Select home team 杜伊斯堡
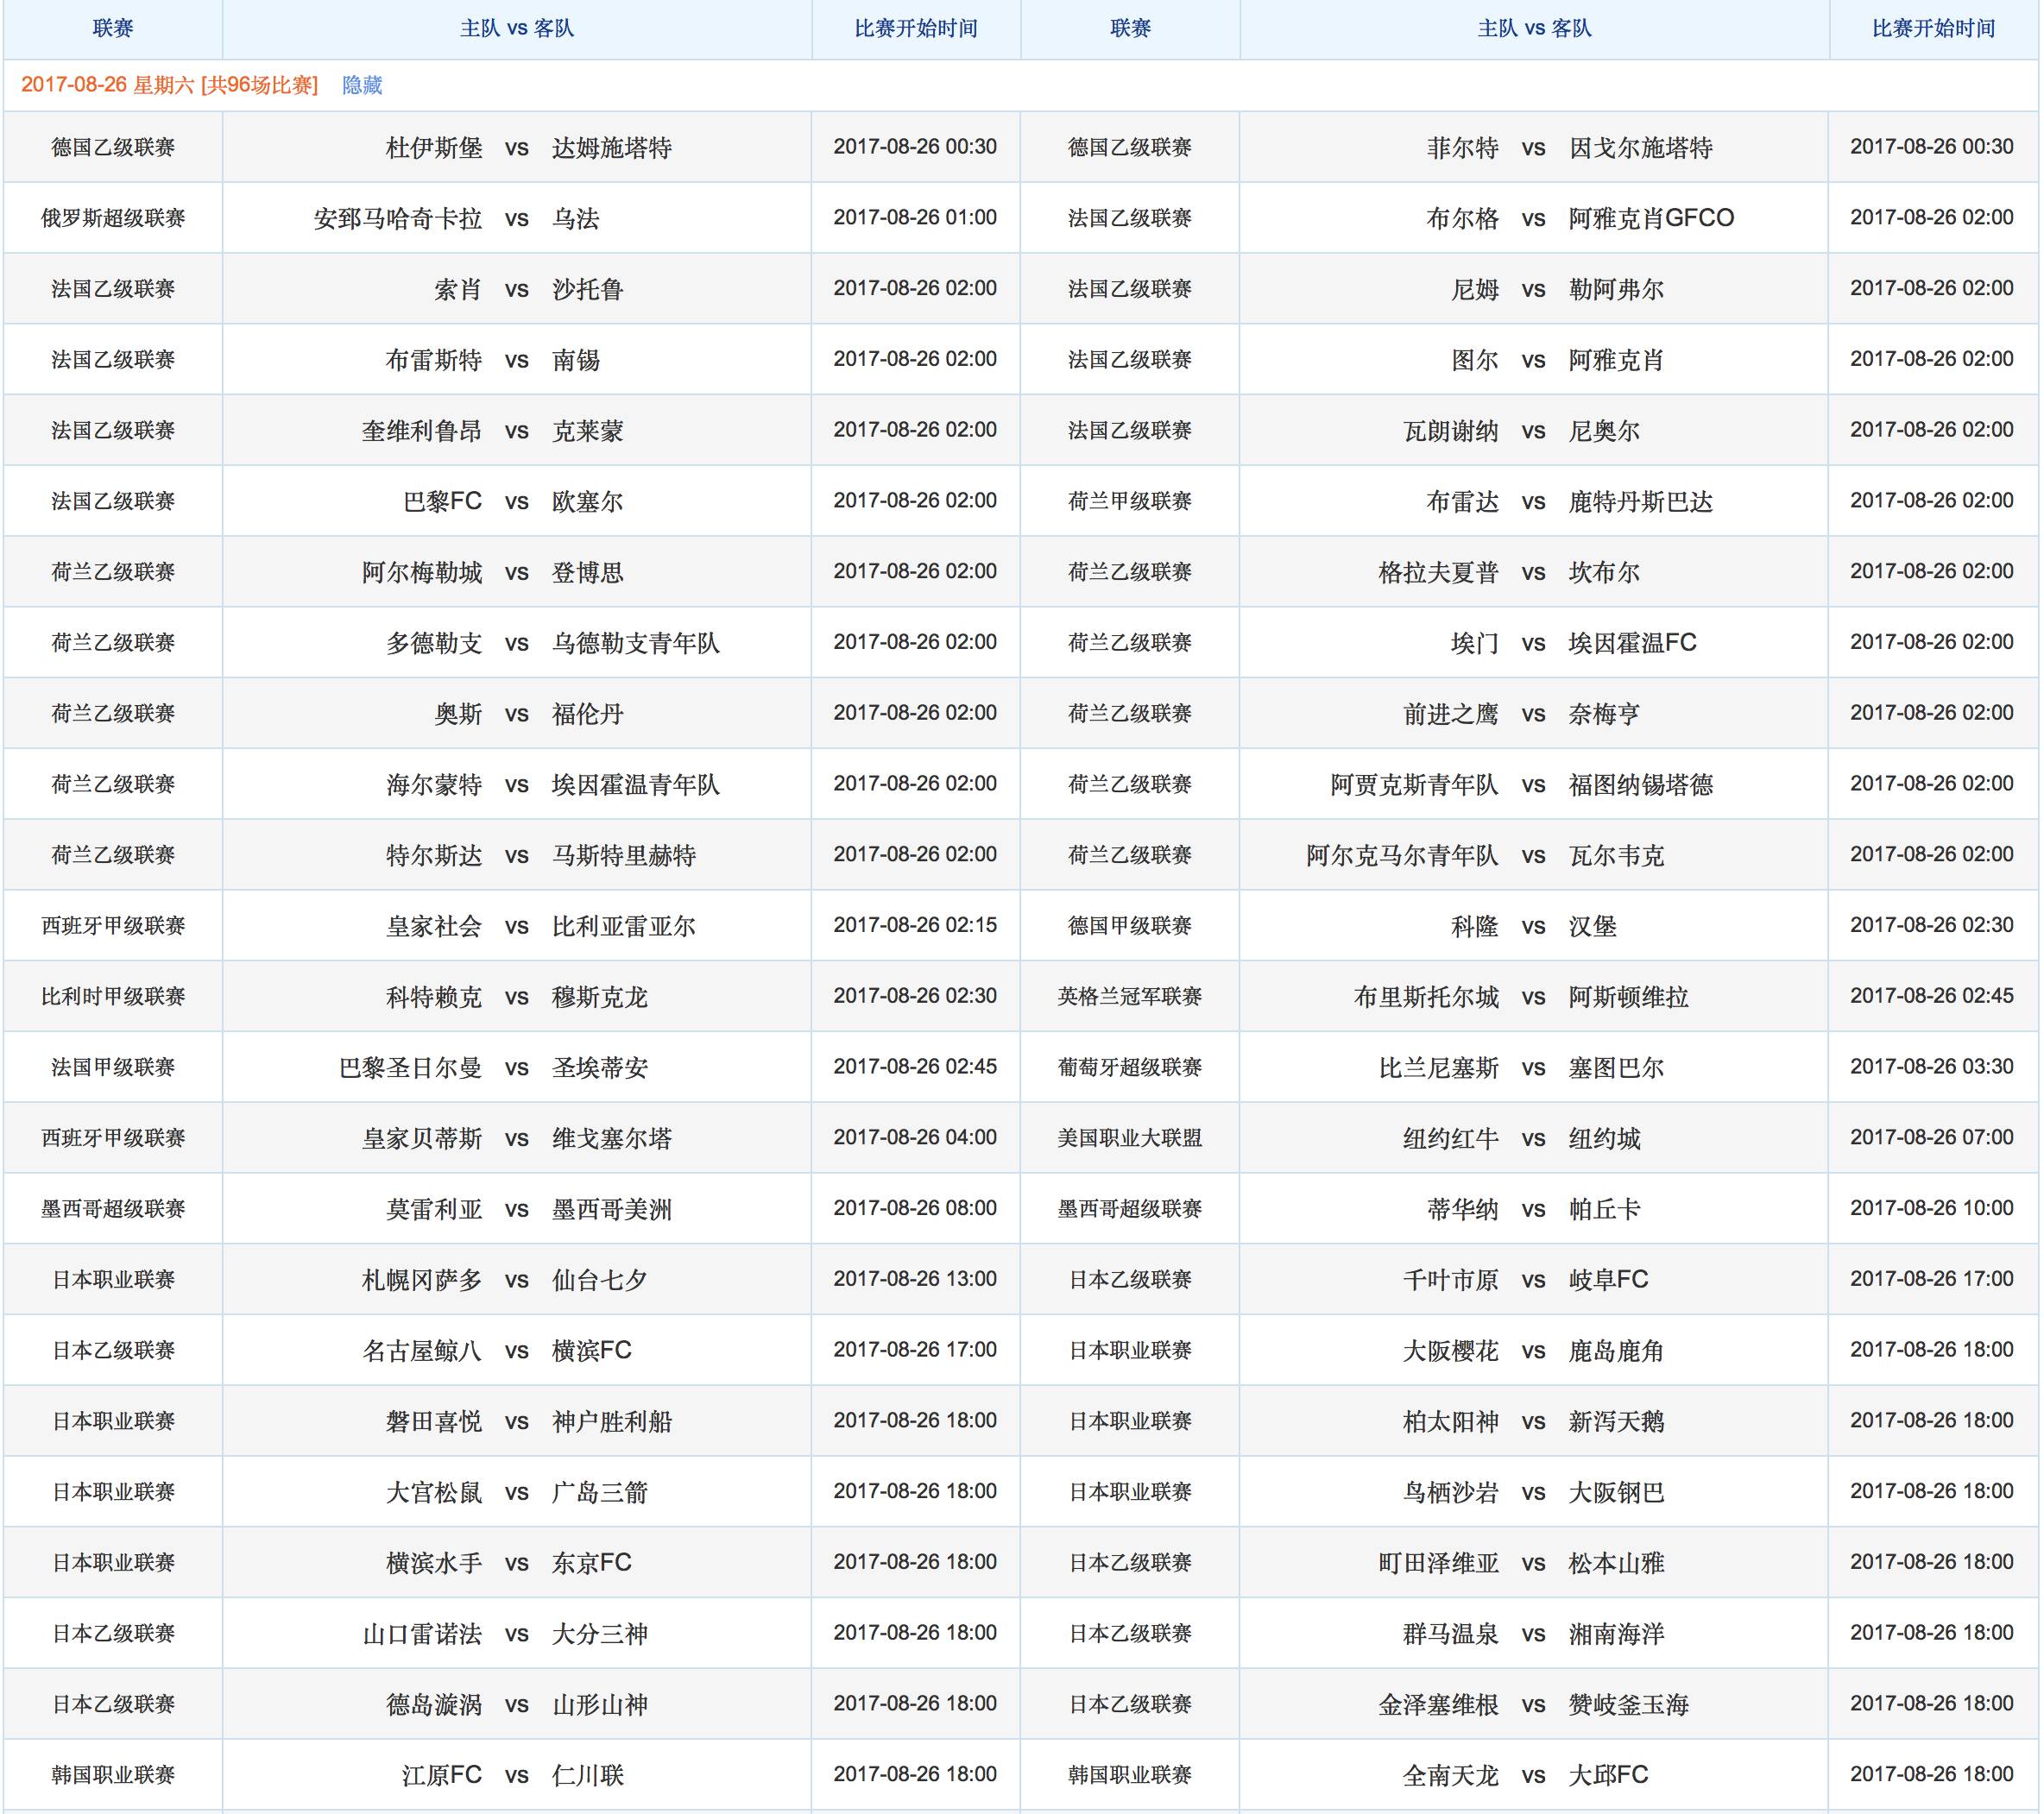This screenshot has width=2044, height=1814. coord(434,148)
